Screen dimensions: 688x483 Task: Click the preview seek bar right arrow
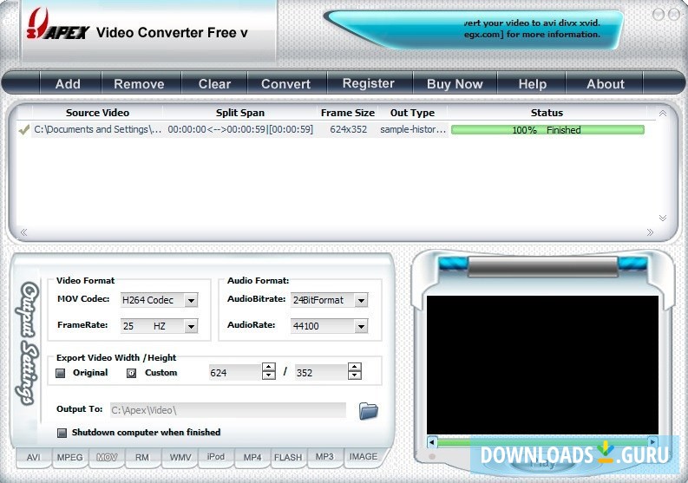tap(652, 441)
